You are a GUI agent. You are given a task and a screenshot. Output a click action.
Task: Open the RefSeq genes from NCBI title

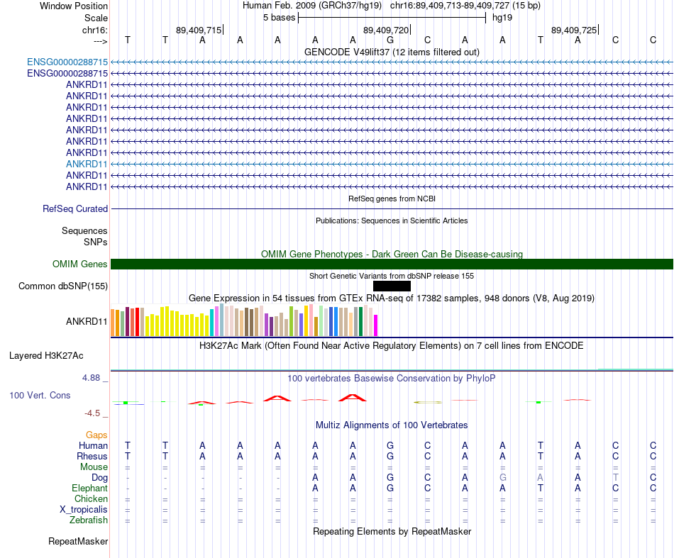click(x=392, y=199)
